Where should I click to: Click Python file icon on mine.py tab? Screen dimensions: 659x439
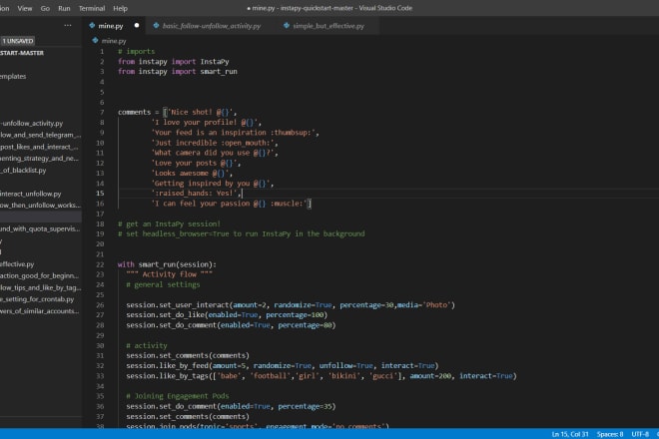tap(92, 26)
